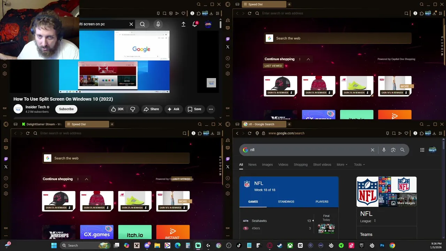Clear the nfl Google search query
Image resolution: width=446 pixels, height=251 pixels.
coord(372,150)
